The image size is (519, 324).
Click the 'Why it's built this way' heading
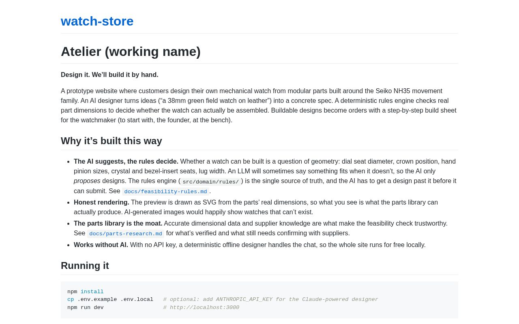click(112, 141)
